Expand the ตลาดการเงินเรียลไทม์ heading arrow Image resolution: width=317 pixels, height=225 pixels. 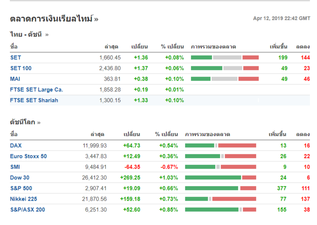click(x=96, y=20)
